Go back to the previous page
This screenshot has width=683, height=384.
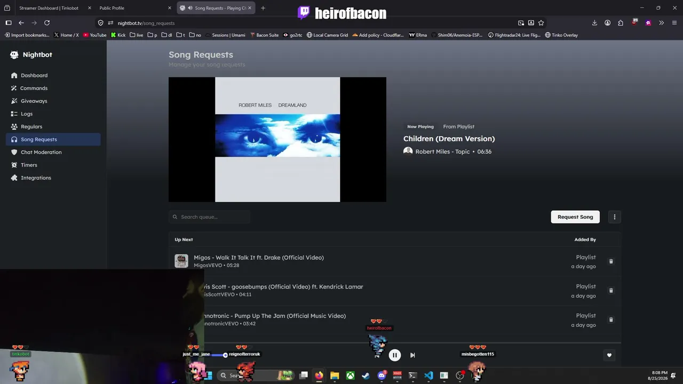[21, 23]
